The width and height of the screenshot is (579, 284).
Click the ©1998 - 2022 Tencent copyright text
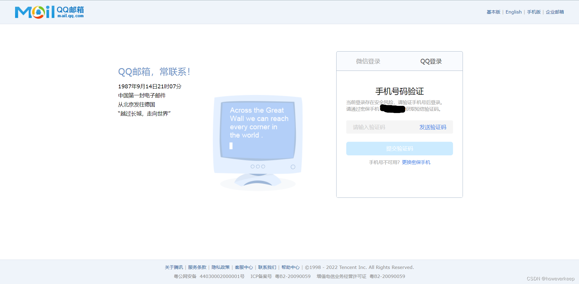359,267
